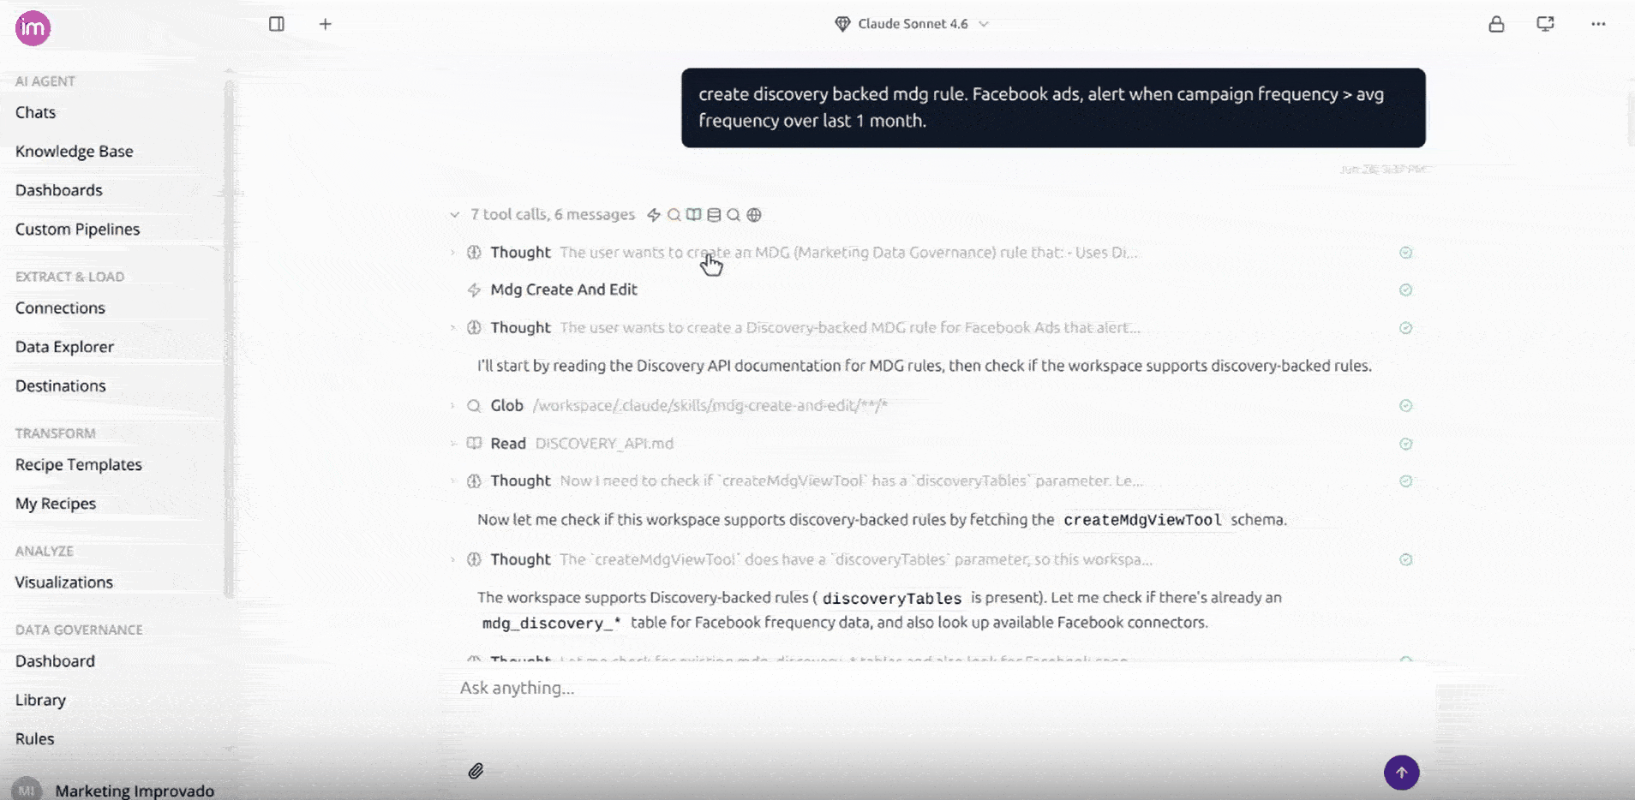The image size is (1635, 800).
Task: Open Dashboards under AI Agent
Action: click(59, 191)
